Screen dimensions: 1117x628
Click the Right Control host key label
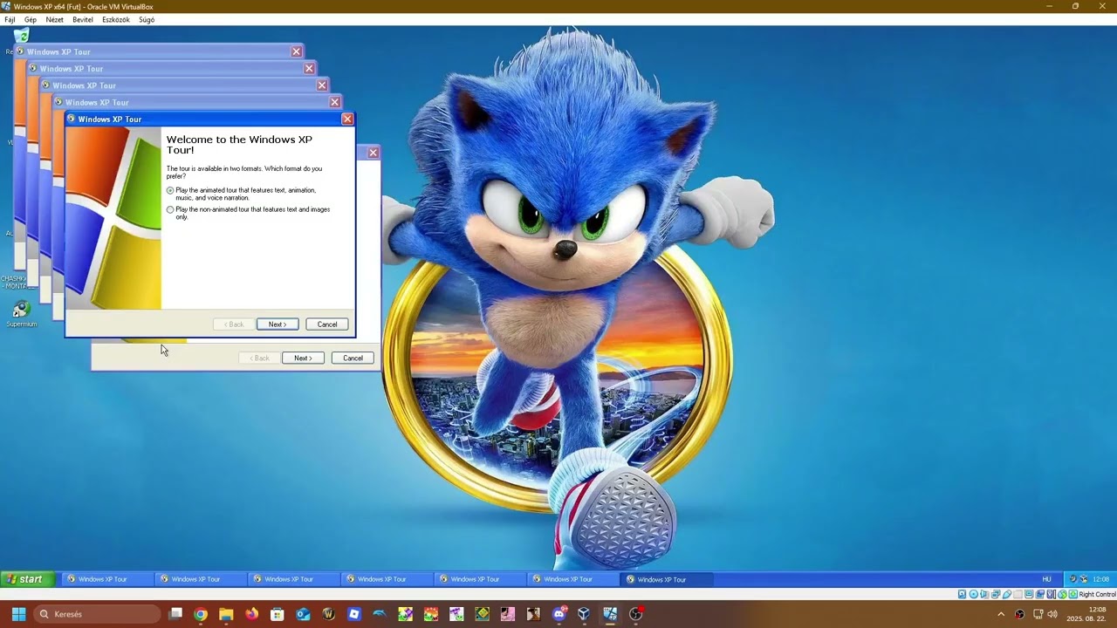click(x=1097, y=594)
